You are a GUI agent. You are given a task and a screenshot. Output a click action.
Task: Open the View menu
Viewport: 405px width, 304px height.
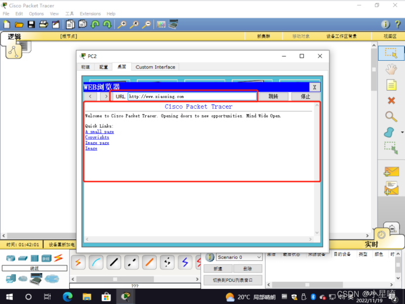coord(54,13)
